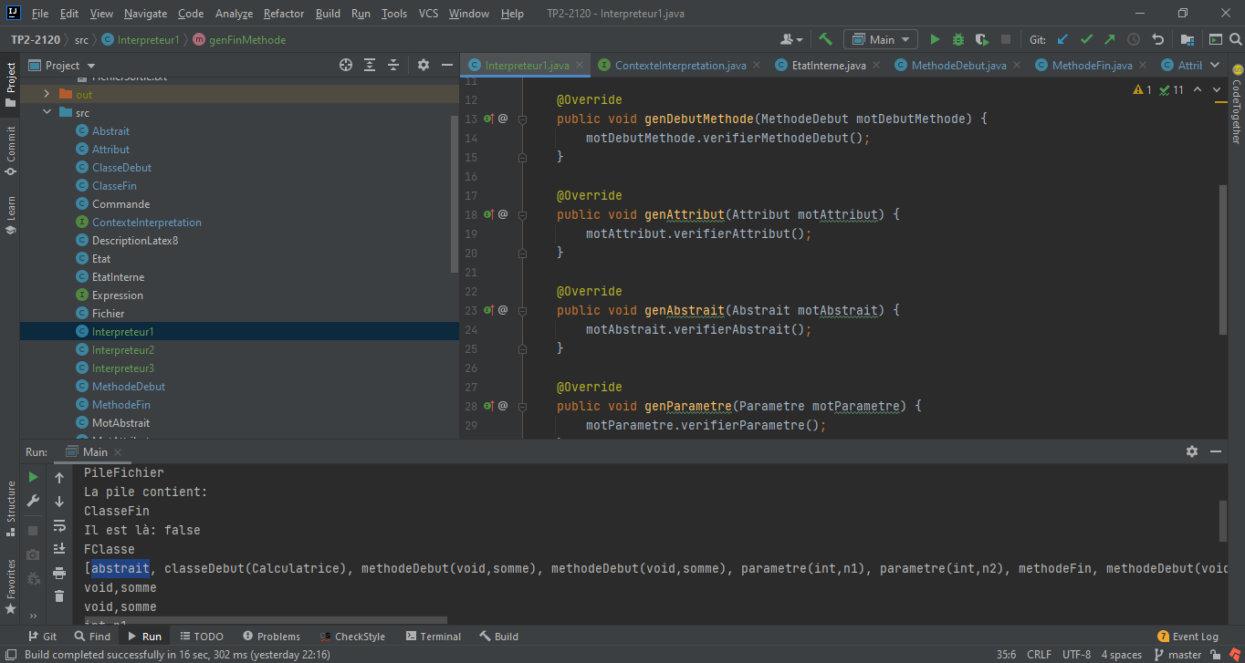Image resolution: width=1245 pixels, height=663 pixels.
Task: Rerun program with play icon in Run panel
Action: pyautogui.click(x=32, y=476)
